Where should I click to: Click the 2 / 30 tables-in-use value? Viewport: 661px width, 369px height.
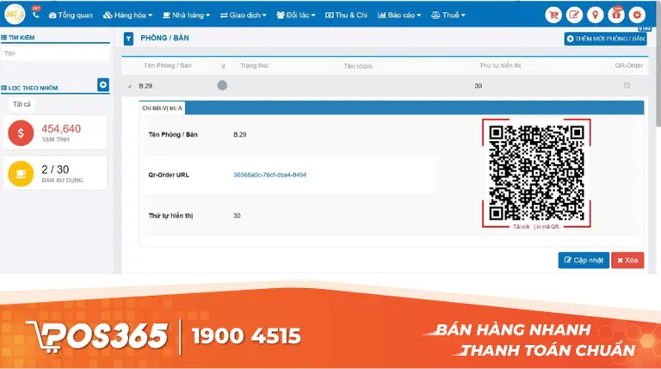[x=55, y=169]
